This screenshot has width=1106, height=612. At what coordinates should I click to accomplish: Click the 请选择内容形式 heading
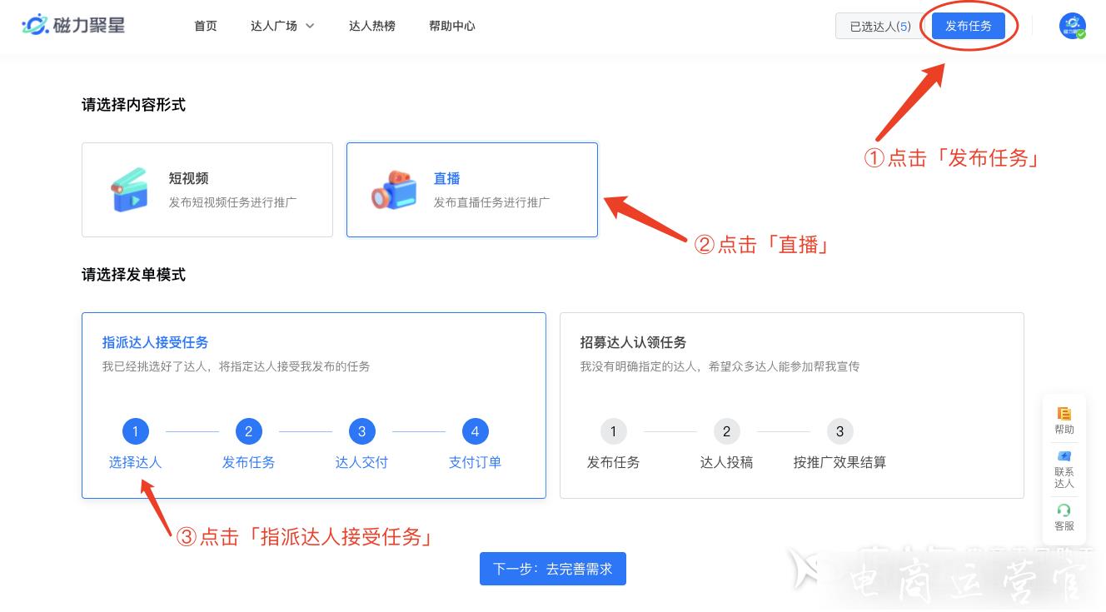pos(133,105)
